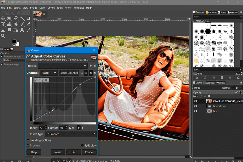This screenshot has height=162, width=243.
Task: Select the Zoom magnifier tool
Action: (3, 36)
